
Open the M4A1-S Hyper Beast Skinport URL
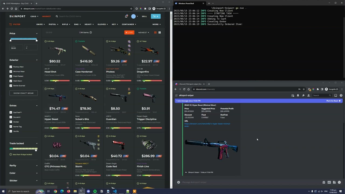(x=207, y=125)
